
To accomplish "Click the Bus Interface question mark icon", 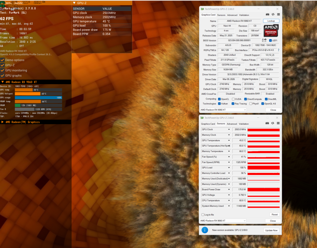I will pyautogui.click(x=278, y=50).
